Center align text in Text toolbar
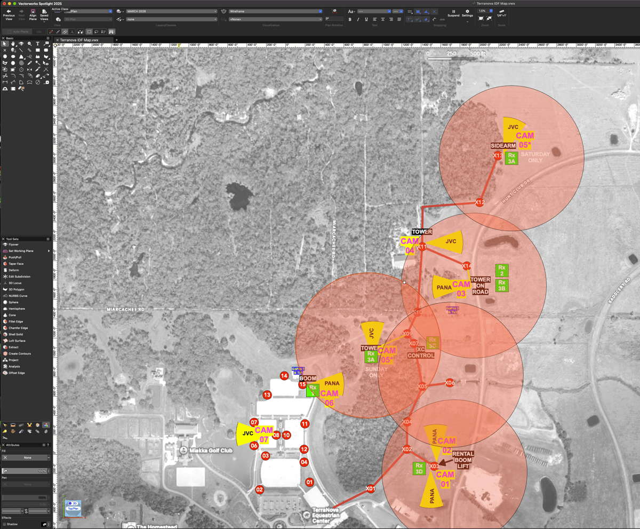640x529 pixels. pos(382,19)
